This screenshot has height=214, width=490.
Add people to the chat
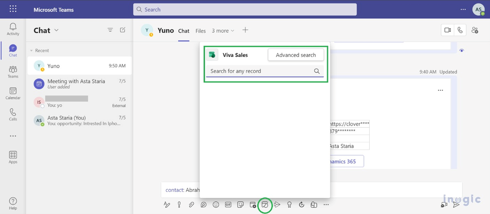(475, 30)
